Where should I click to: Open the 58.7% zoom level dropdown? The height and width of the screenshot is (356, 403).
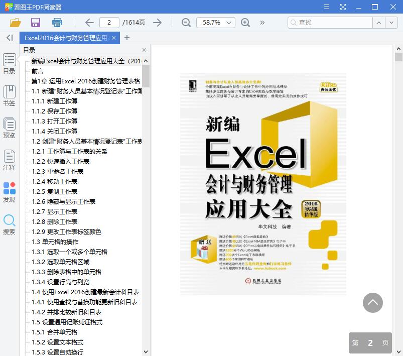(x=216, y=23)
